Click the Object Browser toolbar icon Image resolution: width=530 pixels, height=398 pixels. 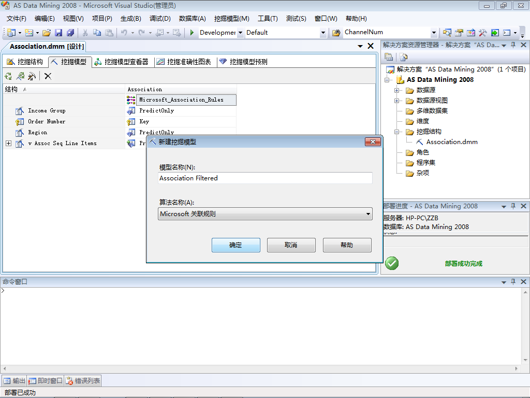(470, 33)
